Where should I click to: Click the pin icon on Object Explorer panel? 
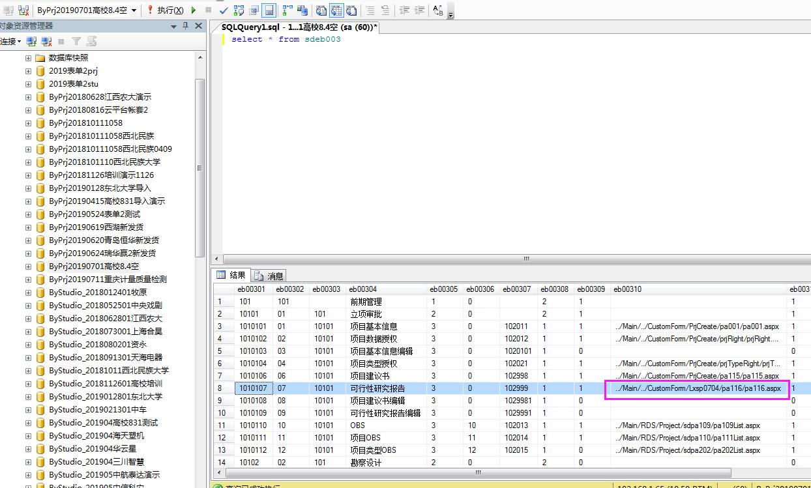click(x=186, y=26)
